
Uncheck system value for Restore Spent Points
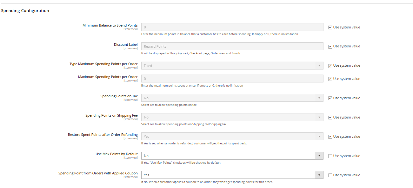[330, 137]
